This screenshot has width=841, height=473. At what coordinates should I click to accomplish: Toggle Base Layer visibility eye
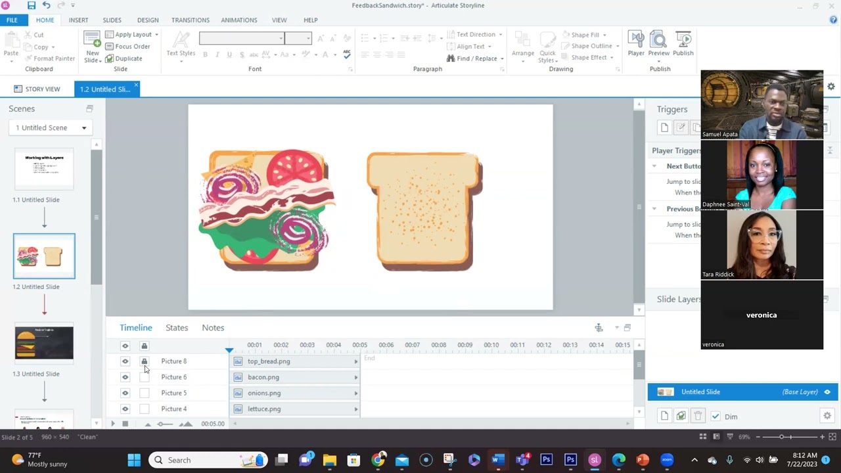click(827, 392)
